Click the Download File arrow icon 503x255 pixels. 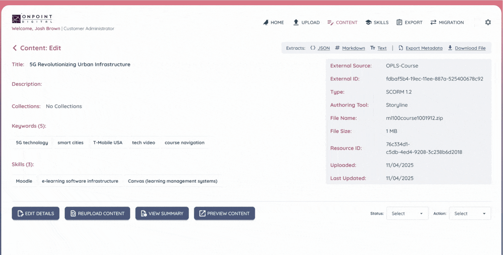click(450, 48)
